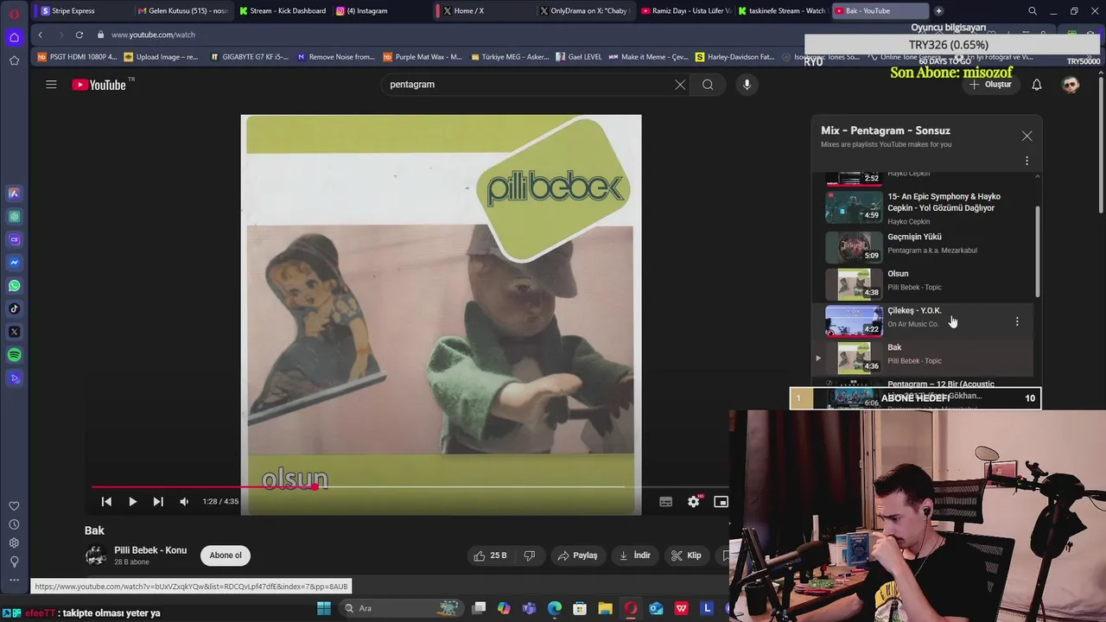The image size is (1106, 622).
Task: Play Geçmişin Yükü from the mix
Action: point(925,247)
